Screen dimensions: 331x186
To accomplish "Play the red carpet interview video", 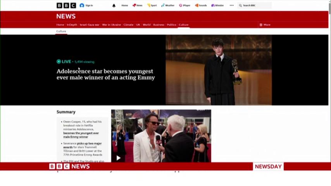I will pos(119,158).
